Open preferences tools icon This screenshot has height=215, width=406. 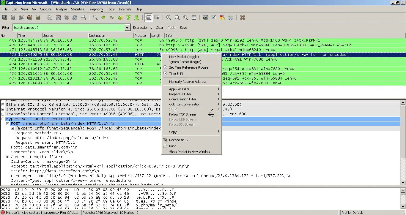(230, 18)
